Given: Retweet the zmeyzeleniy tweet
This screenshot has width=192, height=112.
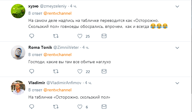Looking at the screenshot, I should coord(56,36).
